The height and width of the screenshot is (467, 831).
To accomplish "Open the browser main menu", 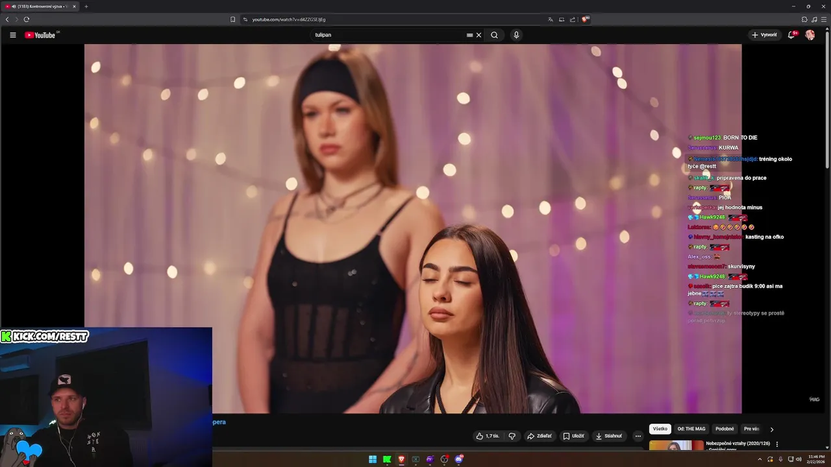I will click(823, 19).
